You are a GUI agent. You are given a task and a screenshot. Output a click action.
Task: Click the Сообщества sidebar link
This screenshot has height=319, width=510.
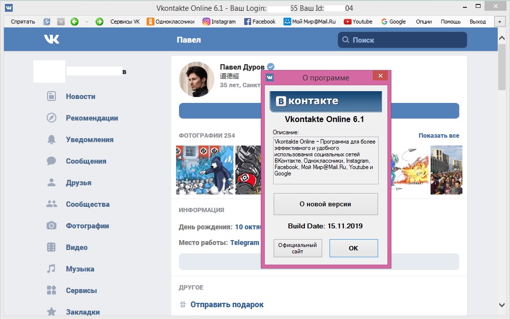(88, 204)
